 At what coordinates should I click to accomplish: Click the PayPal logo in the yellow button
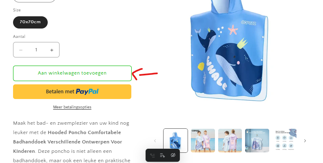(87, 92)
